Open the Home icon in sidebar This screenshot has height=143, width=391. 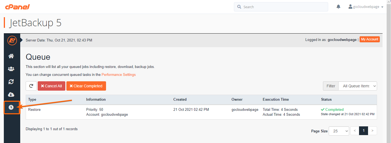click(11, 56)
